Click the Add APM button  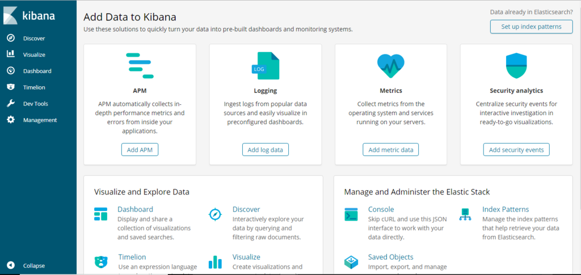click(140, 150)
